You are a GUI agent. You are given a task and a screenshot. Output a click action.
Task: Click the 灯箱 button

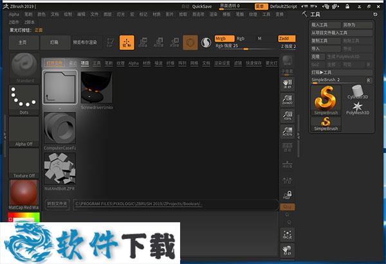[55, 42]
